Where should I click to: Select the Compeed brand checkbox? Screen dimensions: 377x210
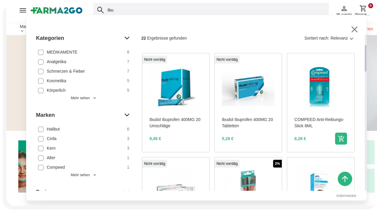click(x=41, y=167)
